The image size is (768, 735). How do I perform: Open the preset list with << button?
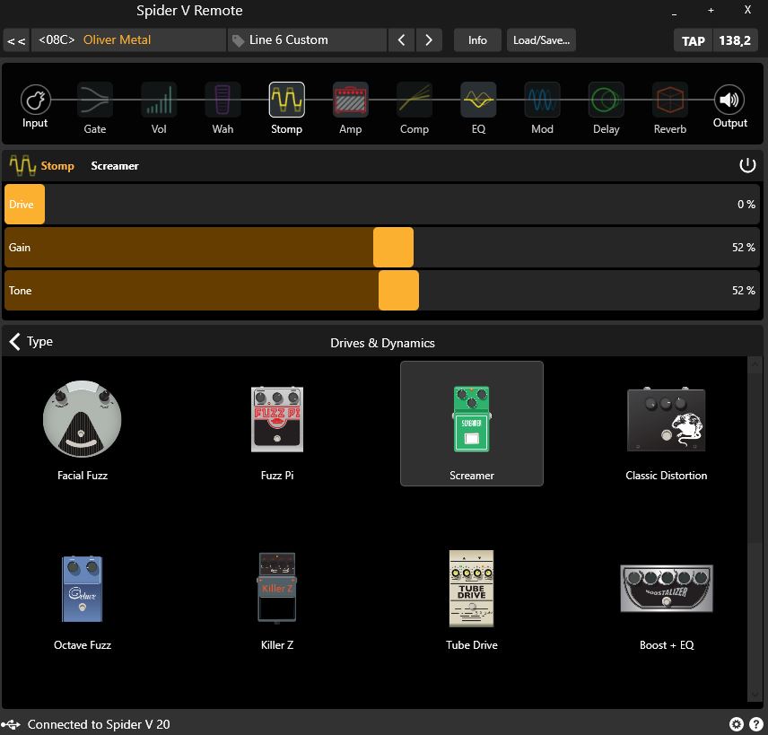pyautogui.click(x=16, y=40)
